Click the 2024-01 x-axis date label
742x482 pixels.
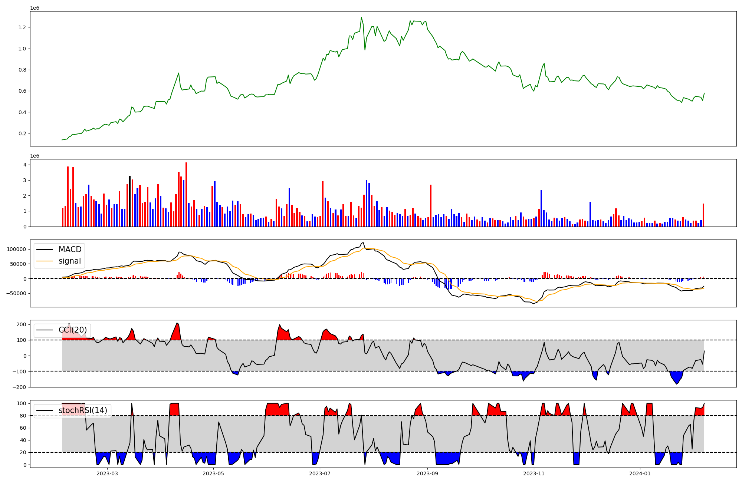click(x=640, y=473)
